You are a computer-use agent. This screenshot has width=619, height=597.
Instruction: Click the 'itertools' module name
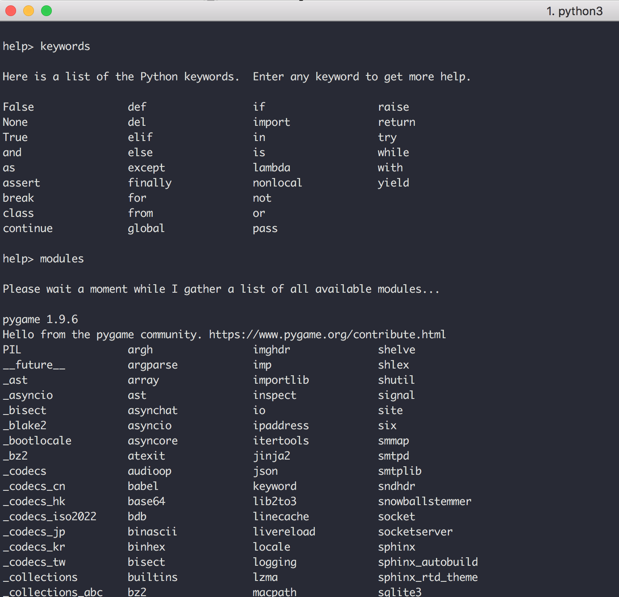point(281,441)
